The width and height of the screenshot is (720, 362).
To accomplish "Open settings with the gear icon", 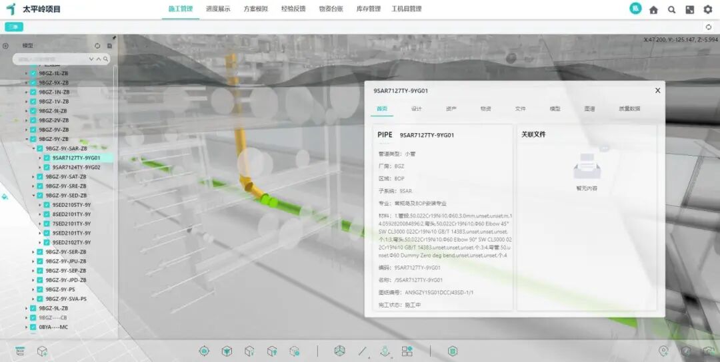I will [x=708, y=9].
